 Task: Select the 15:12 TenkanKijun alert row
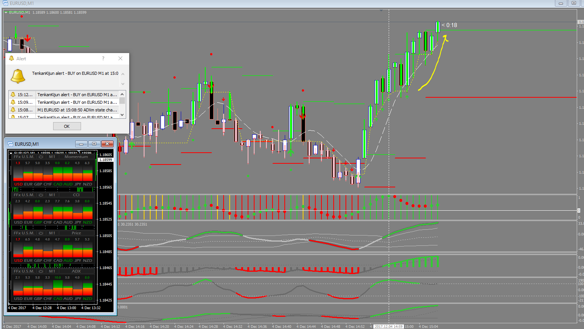64,95
